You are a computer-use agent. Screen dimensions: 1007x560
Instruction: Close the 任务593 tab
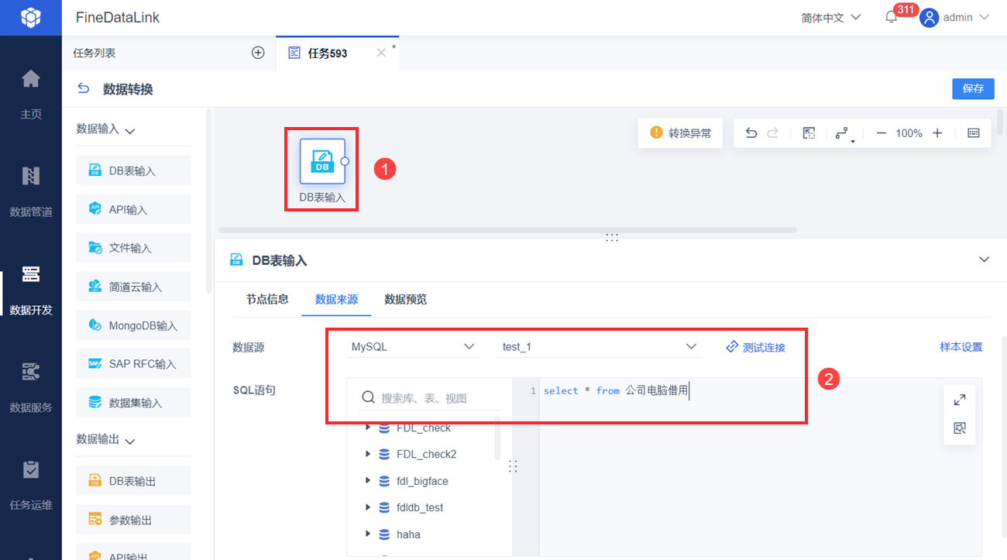(381, 53)
